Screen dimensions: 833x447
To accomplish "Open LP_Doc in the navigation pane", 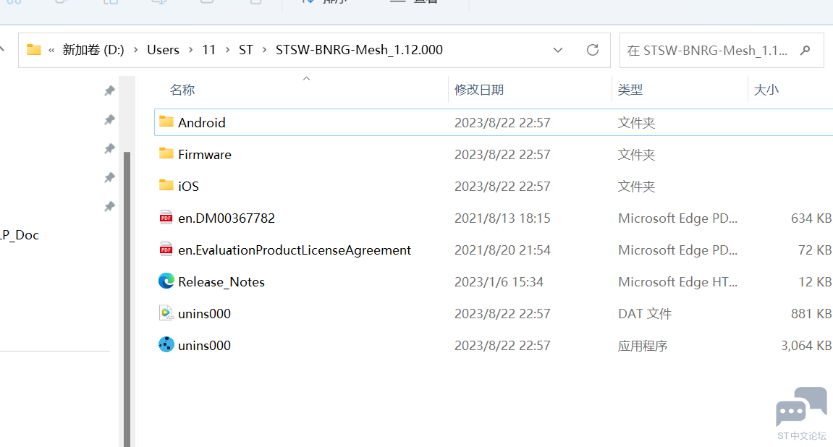I will click(20, 234).
